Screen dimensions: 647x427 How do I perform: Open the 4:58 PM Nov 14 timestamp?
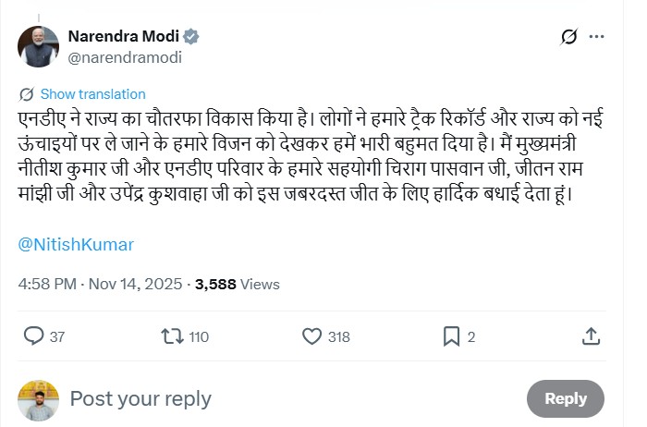pyautogui.click(x=100, y=285)
